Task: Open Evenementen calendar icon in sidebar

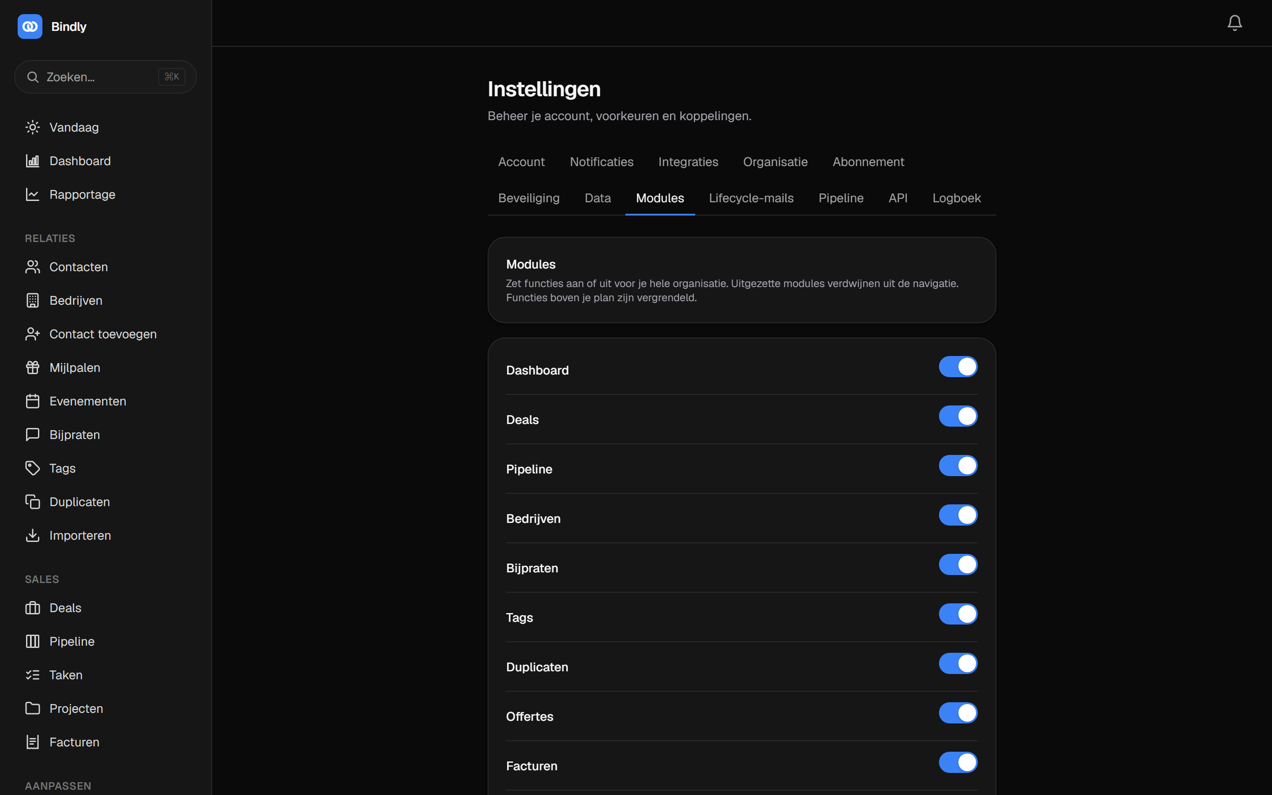Action: tap(33, 401)
